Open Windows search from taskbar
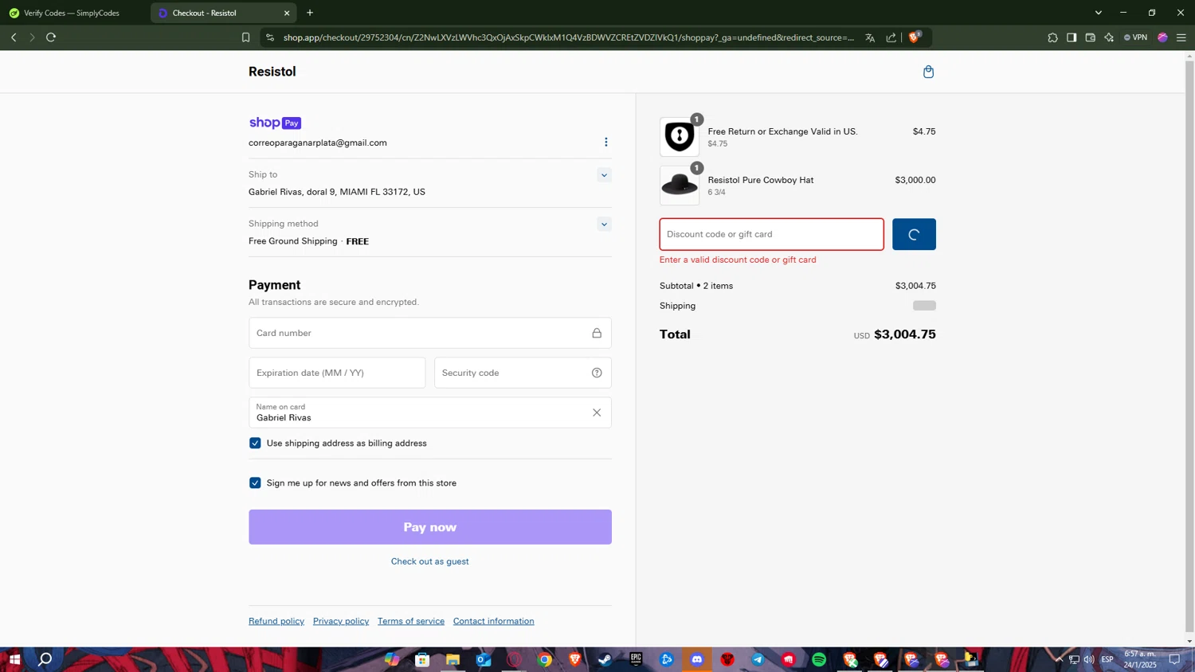Screen dimensions: 1195x672 pyautogui.click(x=45, y=659)
